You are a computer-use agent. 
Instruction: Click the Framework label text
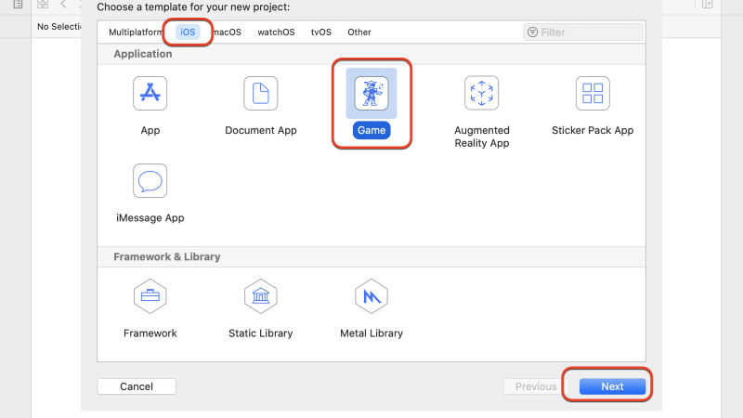[x=150, y=333]
